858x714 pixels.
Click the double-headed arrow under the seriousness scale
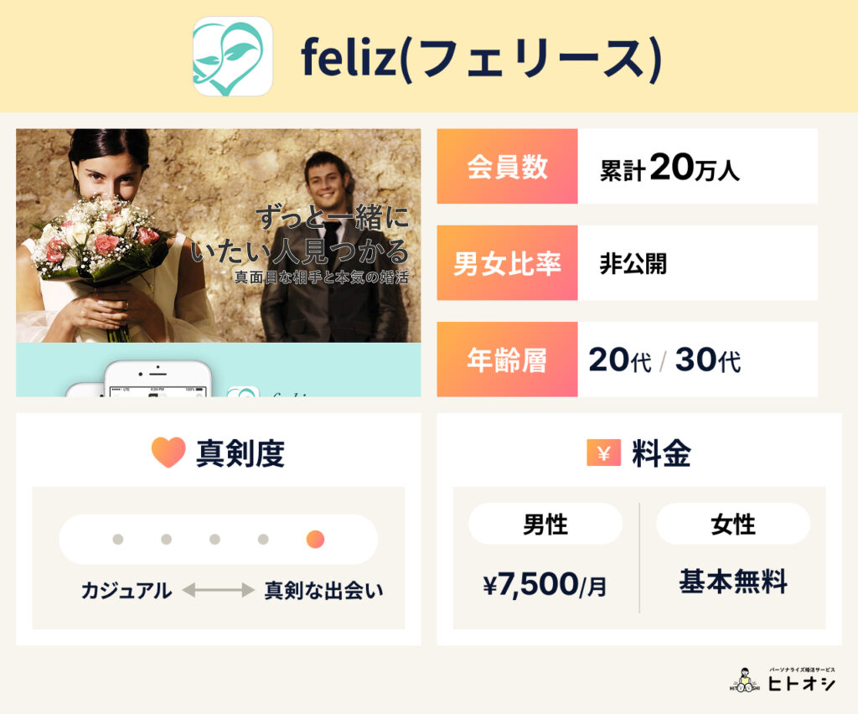click(218, 590)
